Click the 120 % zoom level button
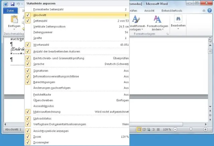214x146 pixels. [x=167, y=129]
